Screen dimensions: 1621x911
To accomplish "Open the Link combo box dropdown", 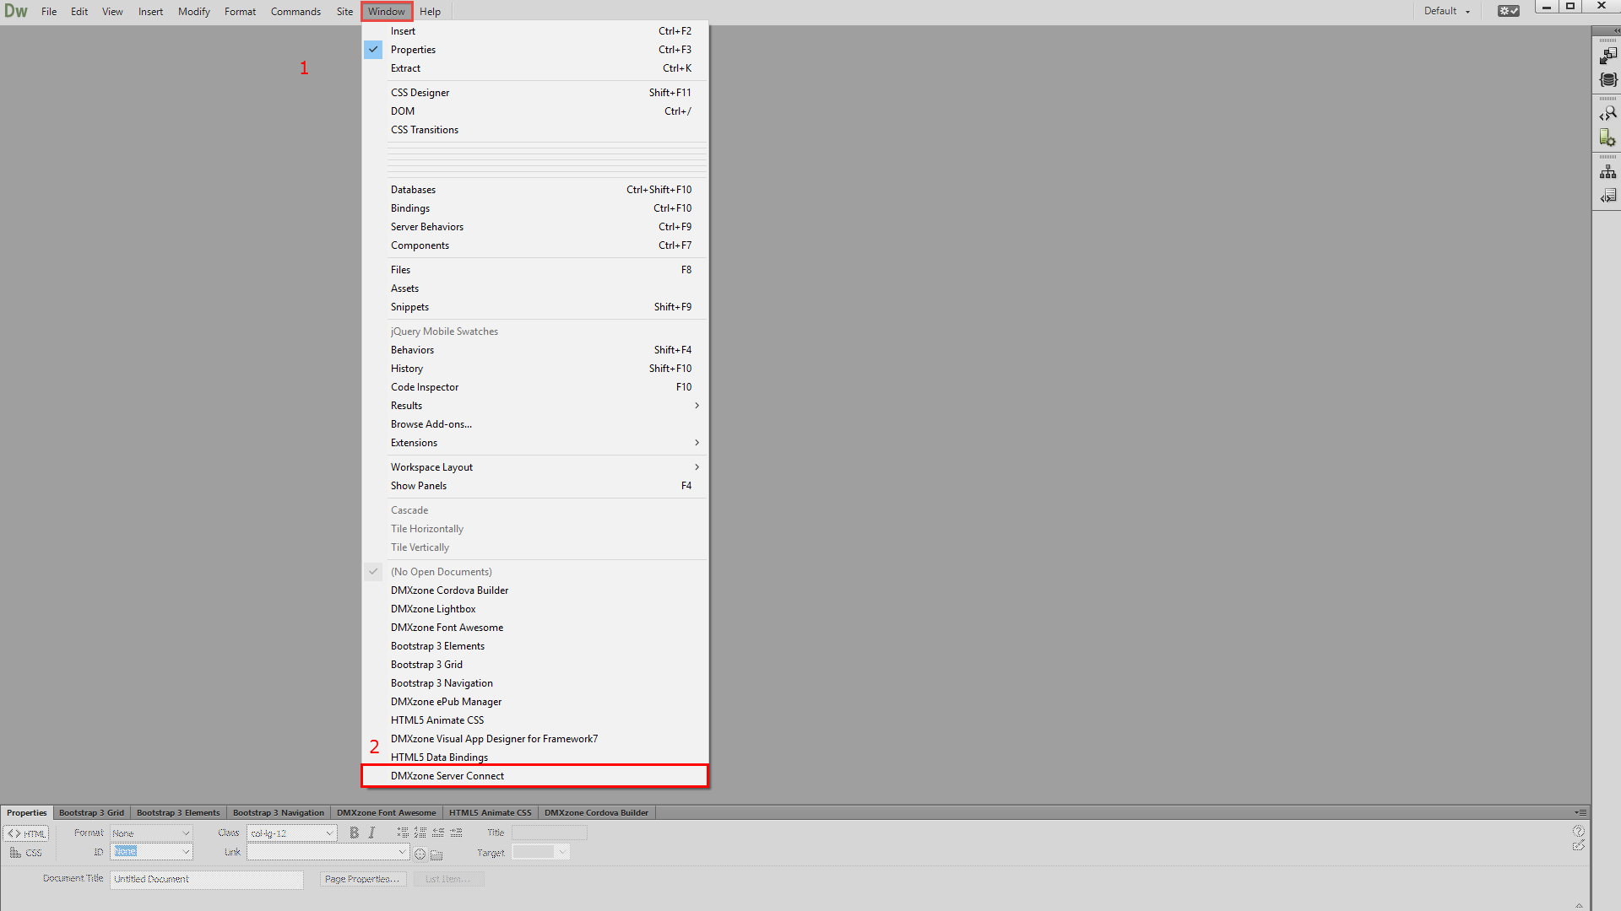I will pos(402,852).
